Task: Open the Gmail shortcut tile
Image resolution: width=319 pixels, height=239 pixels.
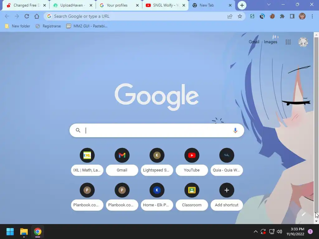Action: 122,162
